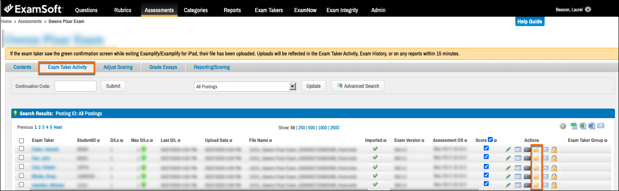
Task: Click padlock icon in first row
Action: tap(555, 149)
